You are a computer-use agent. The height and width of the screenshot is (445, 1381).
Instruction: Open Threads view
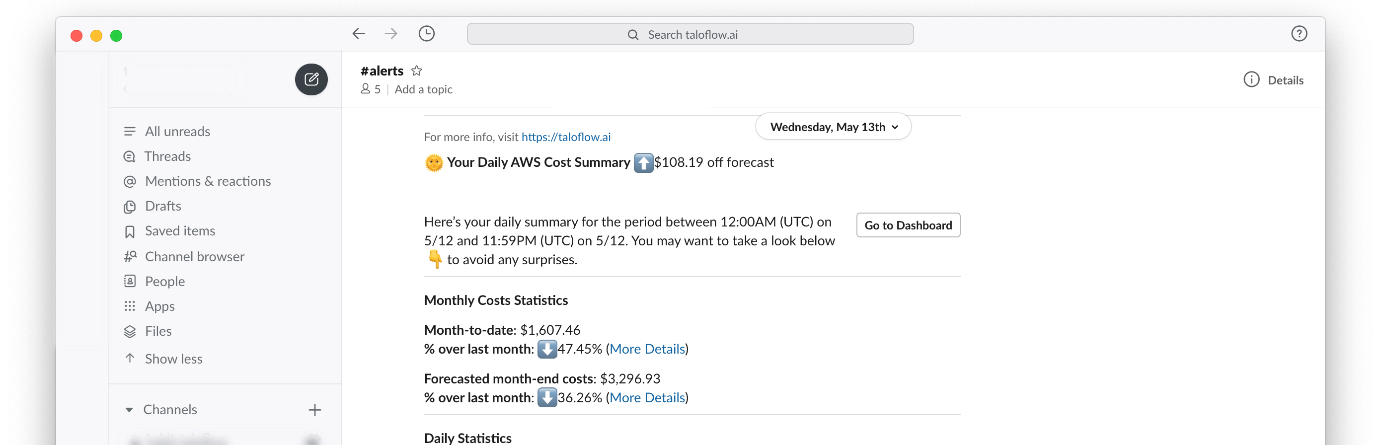click(168, 156)
